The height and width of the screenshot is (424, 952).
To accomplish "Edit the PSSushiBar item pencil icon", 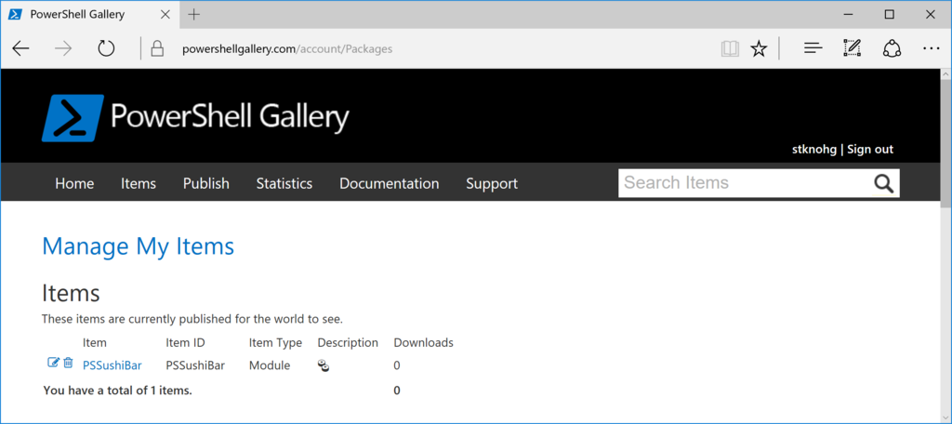I will point(53,363).
